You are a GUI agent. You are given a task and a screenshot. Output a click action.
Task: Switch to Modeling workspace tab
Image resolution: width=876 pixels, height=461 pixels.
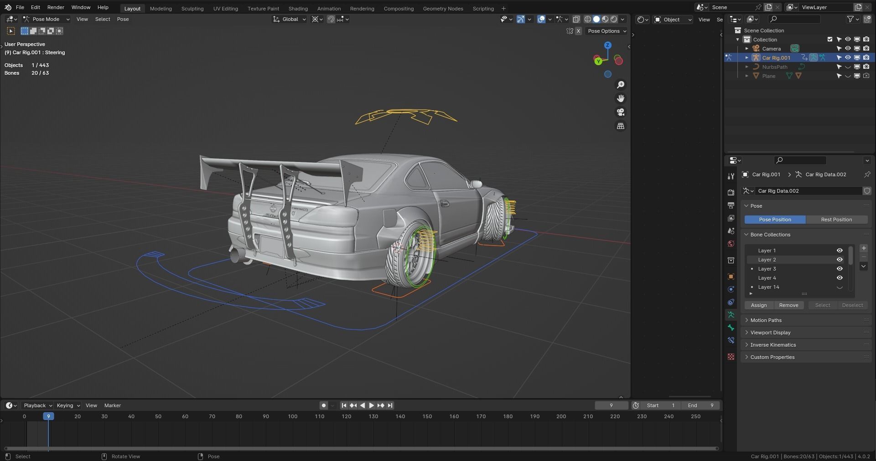pos(161,8)
